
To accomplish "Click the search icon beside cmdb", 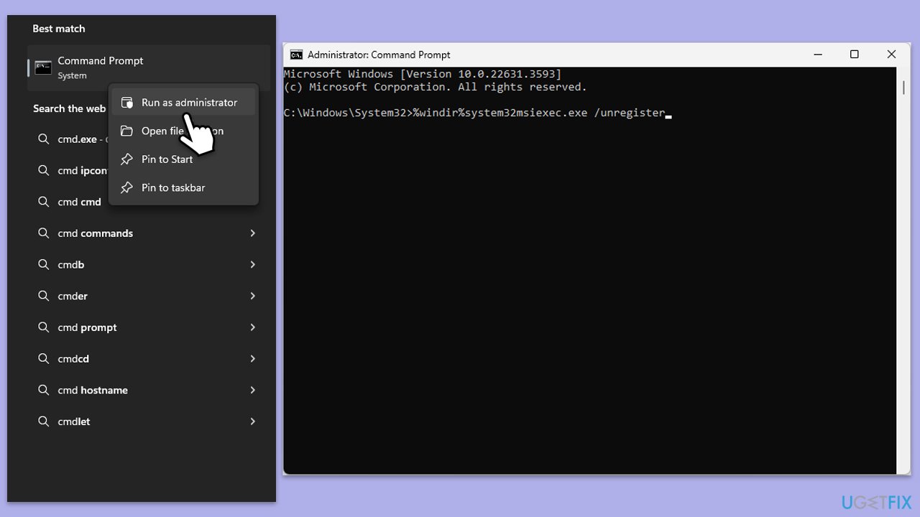I will 44,265.
